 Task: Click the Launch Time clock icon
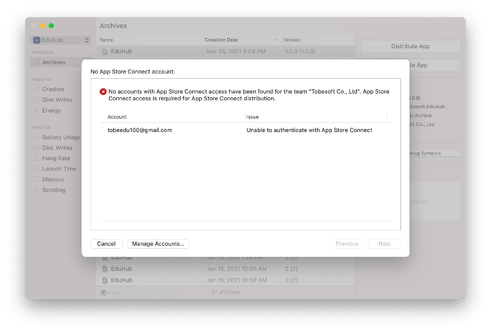[x=37, y=169]
